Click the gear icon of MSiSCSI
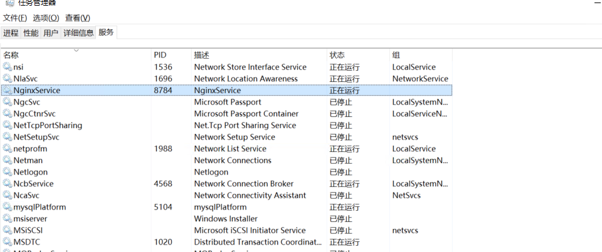Viewport: 602px width, 252px height. click(x=8, y=231)
